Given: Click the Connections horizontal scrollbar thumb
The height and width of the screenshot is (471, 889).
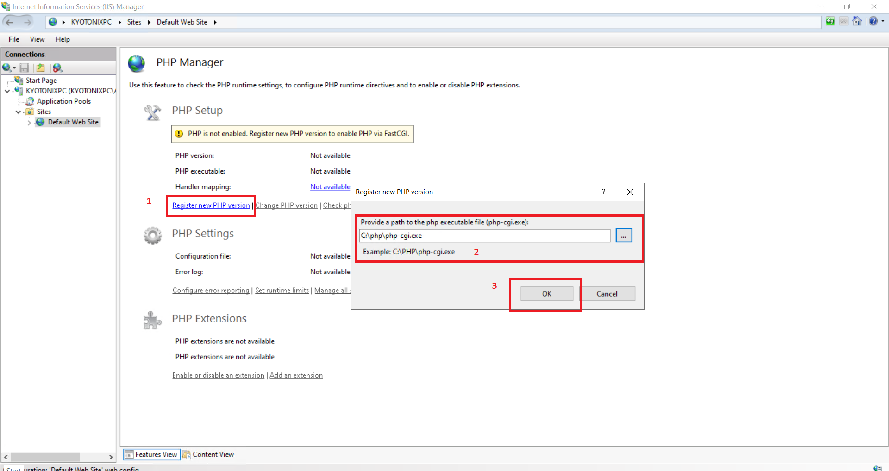Looking at the screenshot, I should [45, 457].
